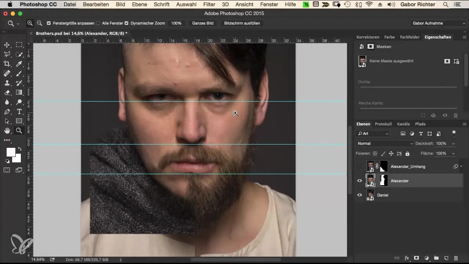Delete the selected layer in Ebenen panel
469x264 pixels.
click(x=456, y=258)
